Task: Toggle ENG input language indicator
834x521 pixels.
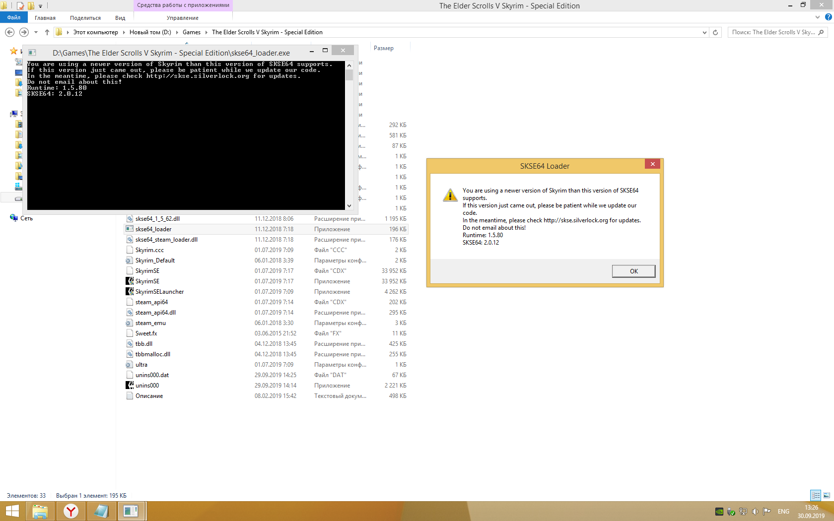Action: (783, 512)
